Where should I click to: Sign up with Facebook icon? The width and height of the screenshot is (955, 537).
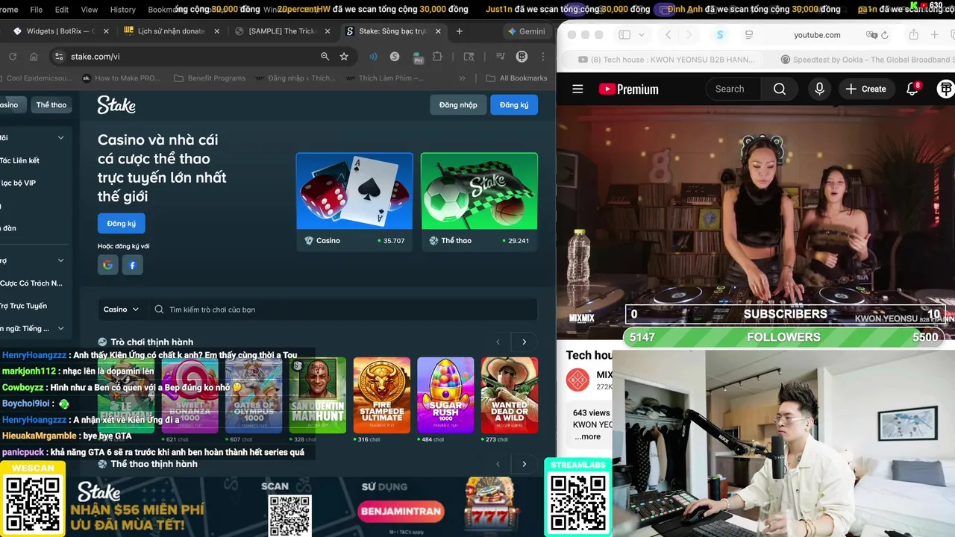133,265
